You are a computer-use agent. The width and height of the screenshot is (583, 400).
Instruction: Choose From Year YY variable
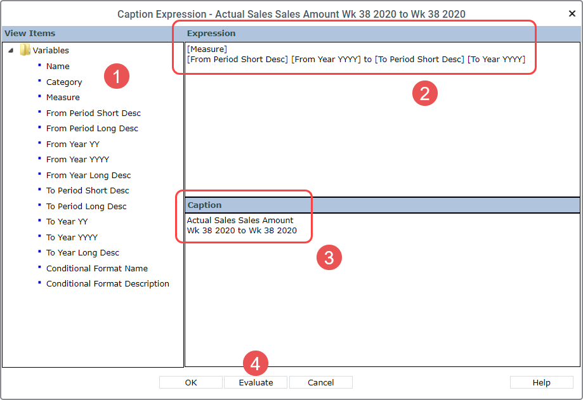73,144
